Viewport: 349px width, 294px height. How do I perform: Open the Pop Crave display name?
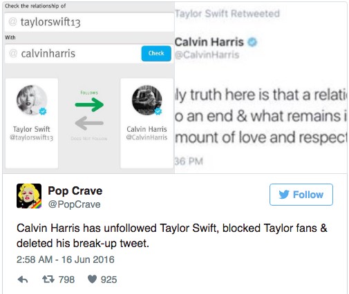75,190
